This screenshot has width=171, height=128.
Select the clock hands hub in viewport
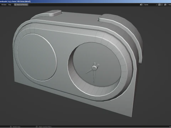click(x=94, y=68)
